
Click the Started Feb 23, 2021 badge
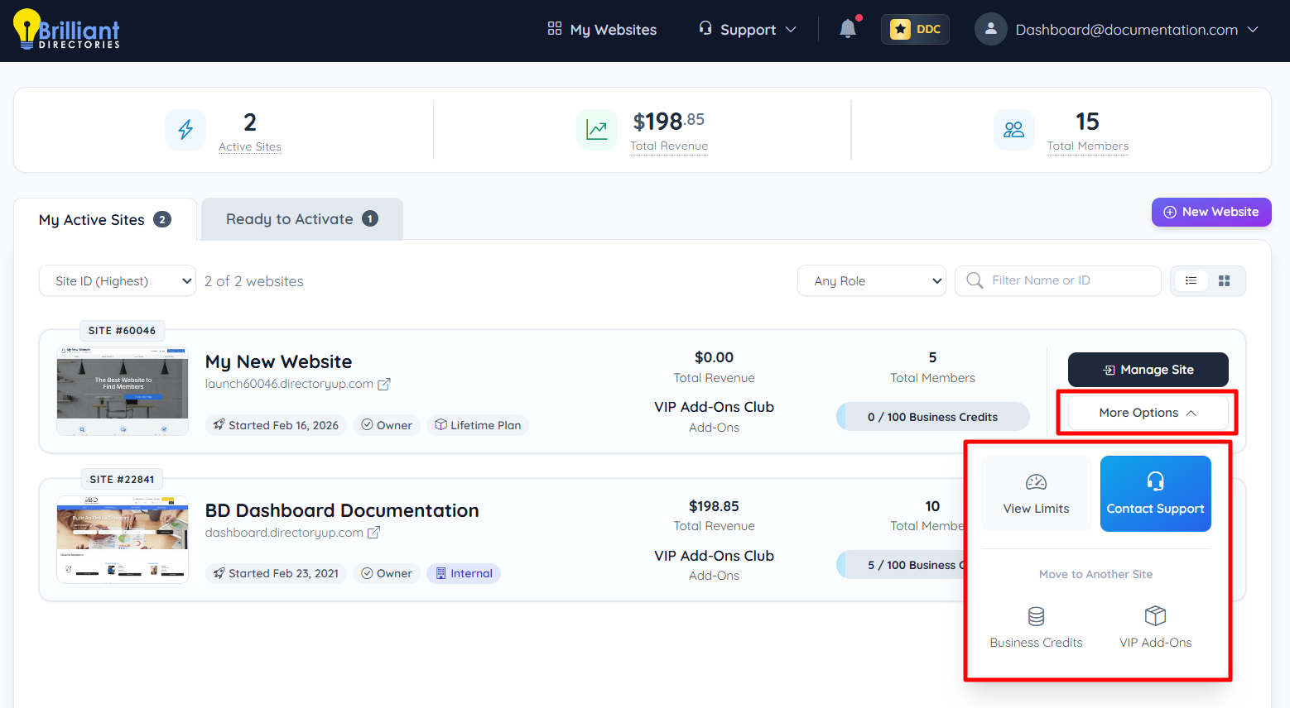[x=276, y=573]
